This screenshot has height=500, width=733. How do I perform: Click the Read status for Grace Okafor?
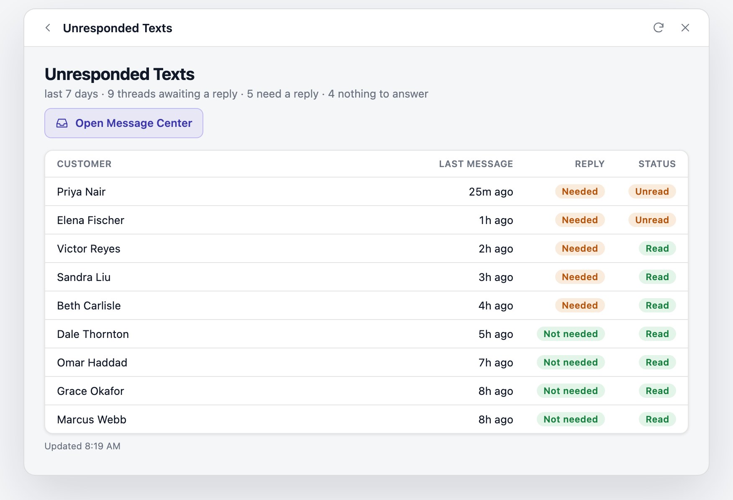(x=657, y=391)
